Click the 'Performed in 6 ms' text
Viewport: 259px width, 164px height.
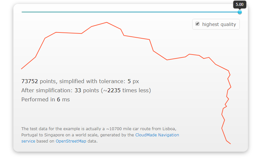[46, 99]
